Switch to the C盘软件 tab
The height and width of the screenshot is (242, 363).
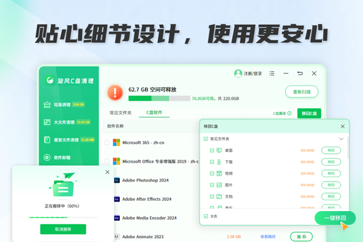(x=154, y=113)
